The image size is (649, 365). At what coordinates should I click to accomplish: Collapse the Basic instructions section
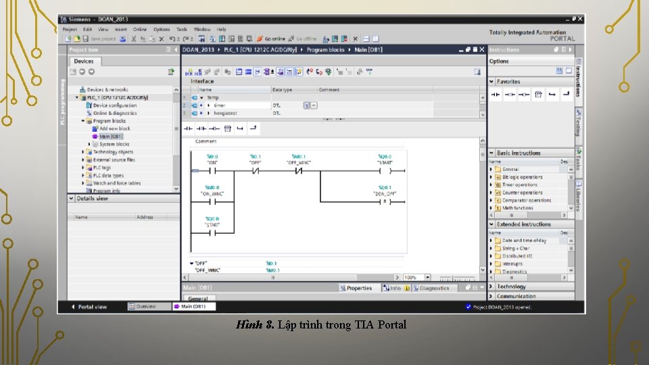491,153
